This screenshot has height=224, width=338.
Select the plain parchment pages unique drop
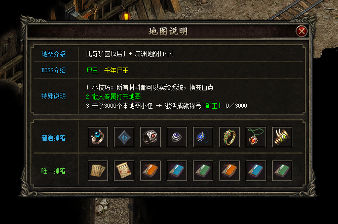(x=98, y=171)
